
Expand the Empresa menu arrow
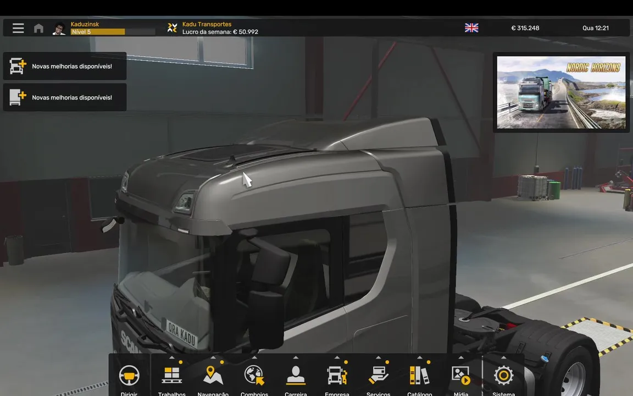click(337, 358)
